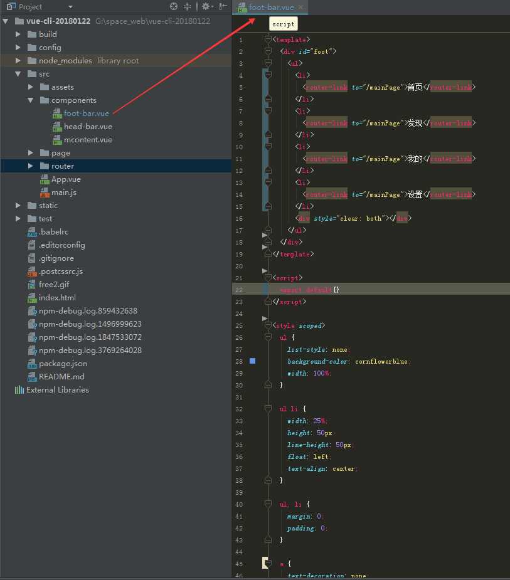Image resolution: width=510 pixels, height=580 pixels.
Task: Click the free2.gif file icon
Action: [x=32, y=285]
